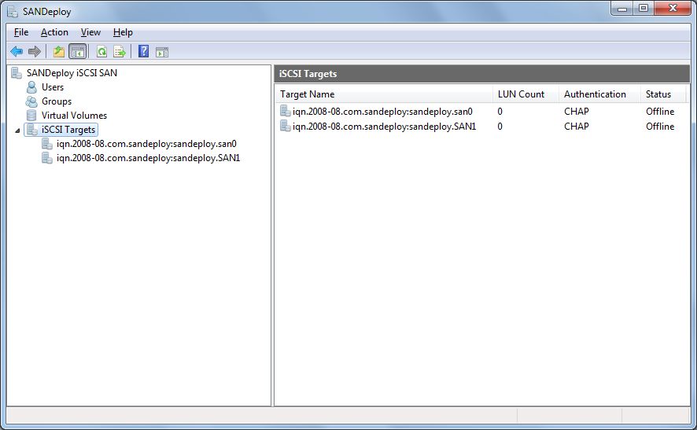Open the Action menu
697x430 pixels.
54,32
